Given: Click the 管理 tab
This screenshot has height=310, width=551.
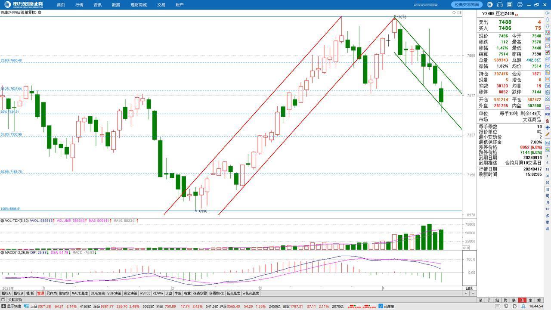Looking at the screenshot, I should pyautogui.click(x=40, y=293).
